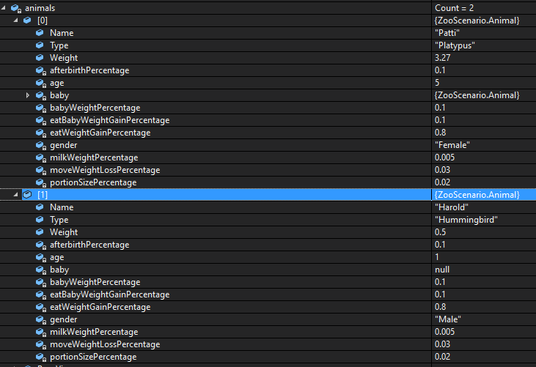The width and height of the screenshot is (536, 367).
Task: Click the object icon beside [0]
Action: 27,21
